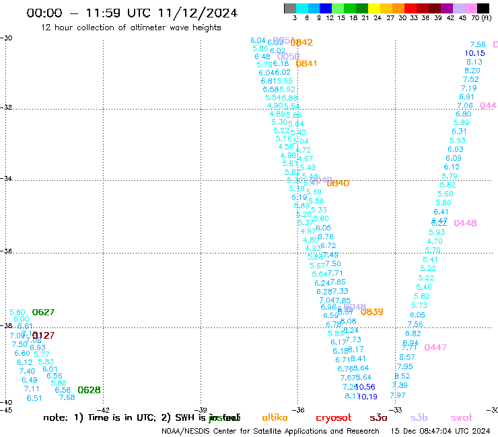Click the orange altika time label 0842
498x437 pixels.
coord(301,42)
